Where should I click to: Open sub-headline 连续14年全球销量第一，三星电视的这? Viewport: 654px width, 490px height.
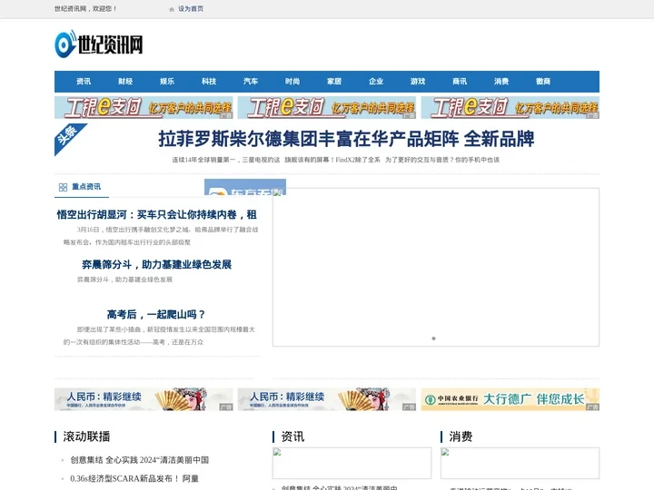coord(226,160)
